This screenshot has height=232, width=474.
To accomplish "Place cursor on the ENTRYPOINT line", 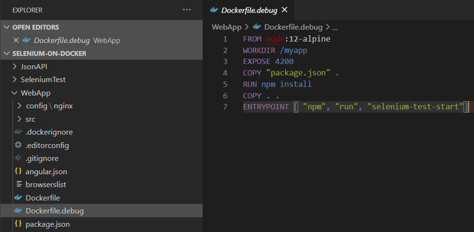I will (x=355, y=107).
